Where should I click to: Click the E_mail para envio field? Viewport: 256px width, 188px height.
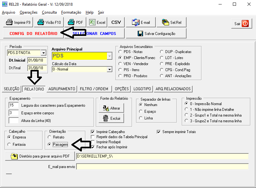pyautogui.click(x=162, y=167)
